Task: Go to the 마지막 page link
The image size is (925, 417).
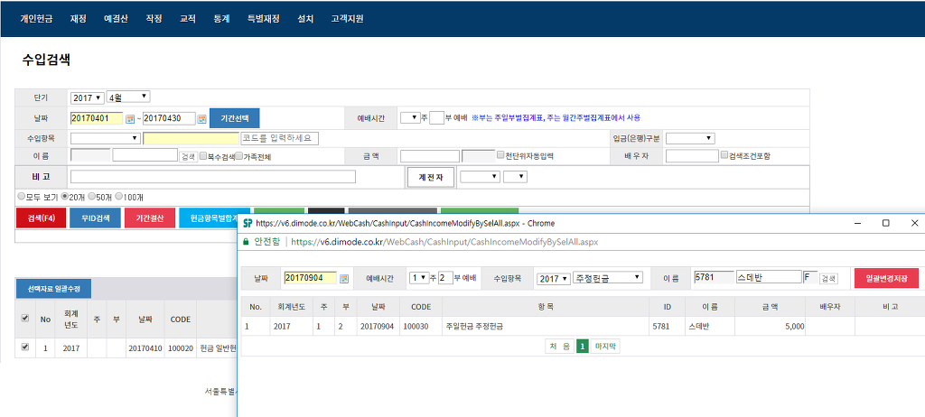Action: coord(604,347)
